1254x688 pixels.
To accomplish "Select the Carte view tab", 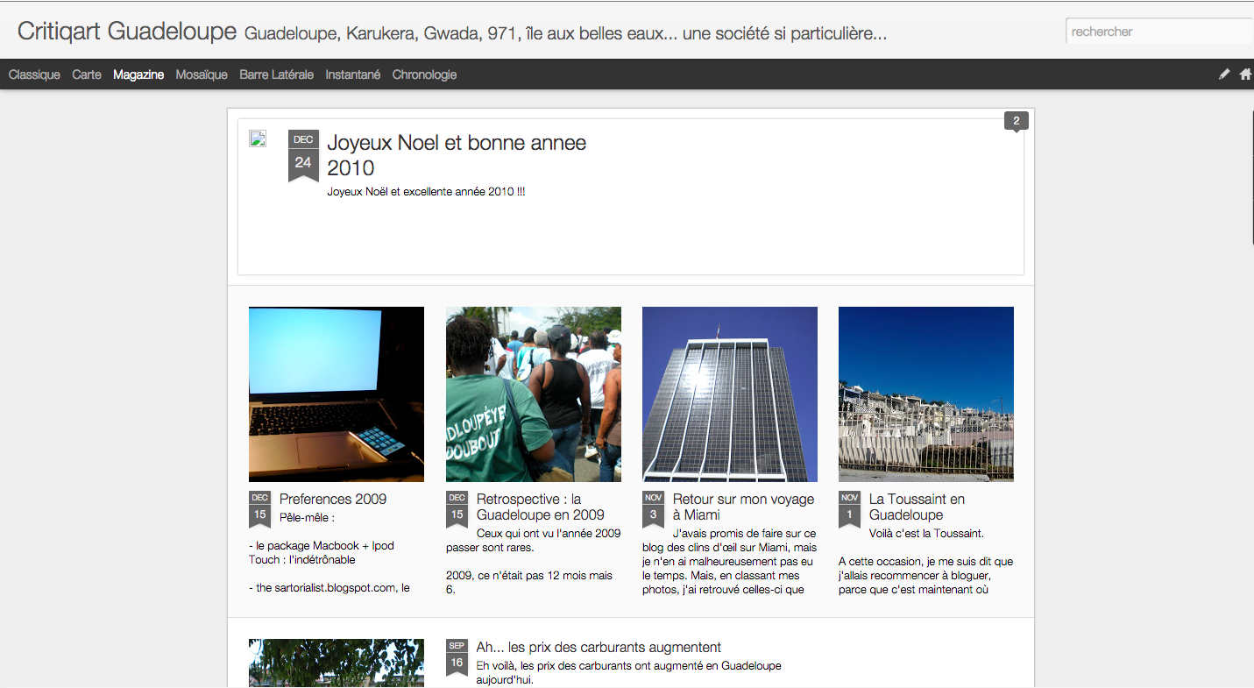I will click(87, 74).
